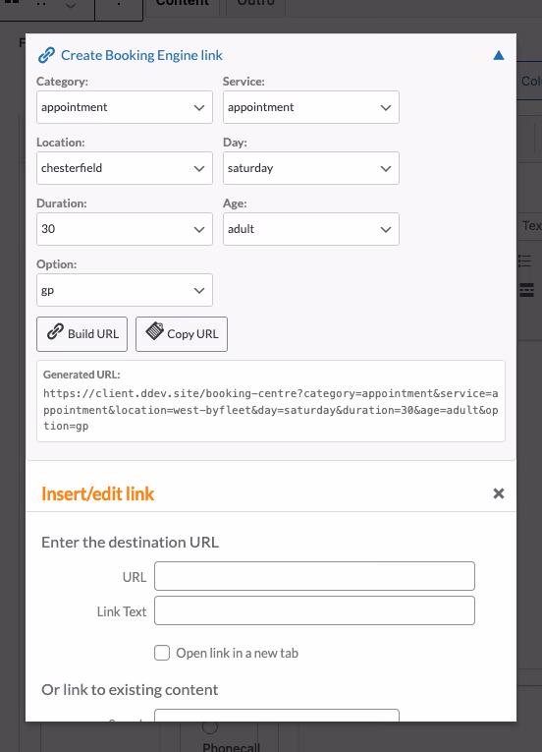Image resolution: width=542 pixels, height=752 pixels.
Task: Open the Duration dropdown showing 30
Action: [125, 229]
